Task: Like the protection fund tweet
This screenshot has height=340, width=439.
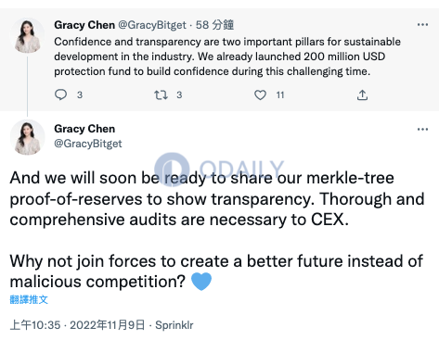Action: (x=260, y=94)
